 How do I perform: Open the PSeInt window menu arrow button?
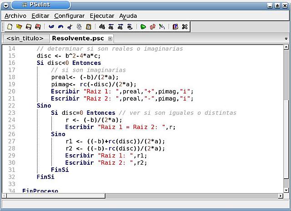[x=6, y=5]
